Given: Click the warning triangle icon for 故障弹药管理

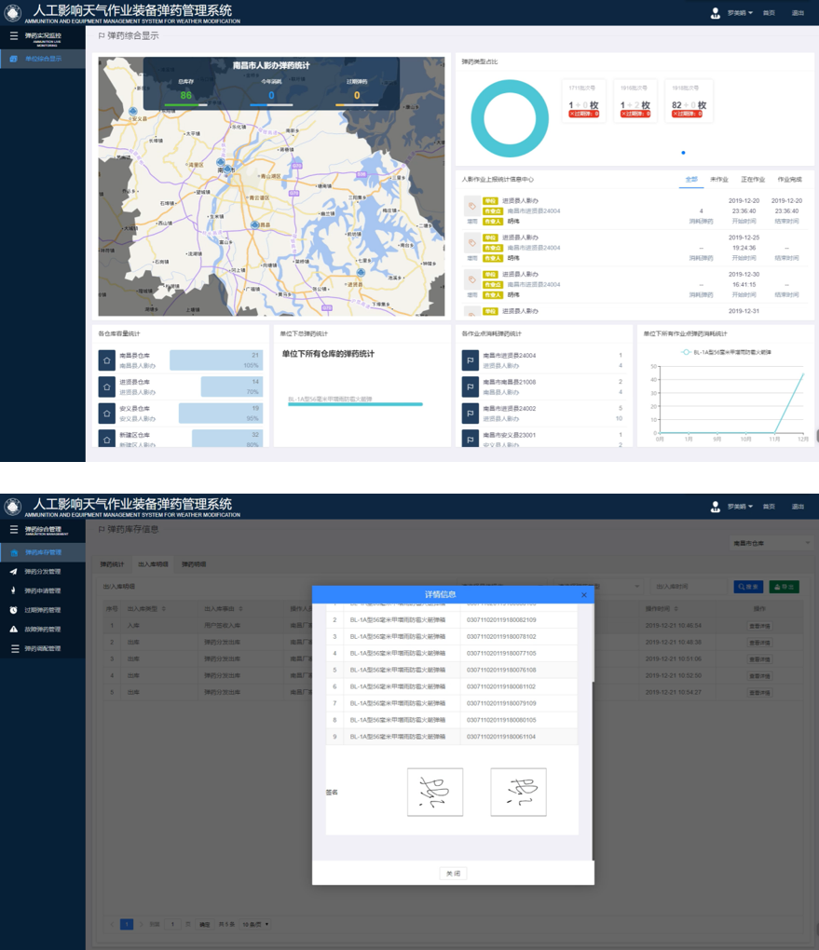Looking at the screenshot, I should pyautogui.click(x=13, y=630).
